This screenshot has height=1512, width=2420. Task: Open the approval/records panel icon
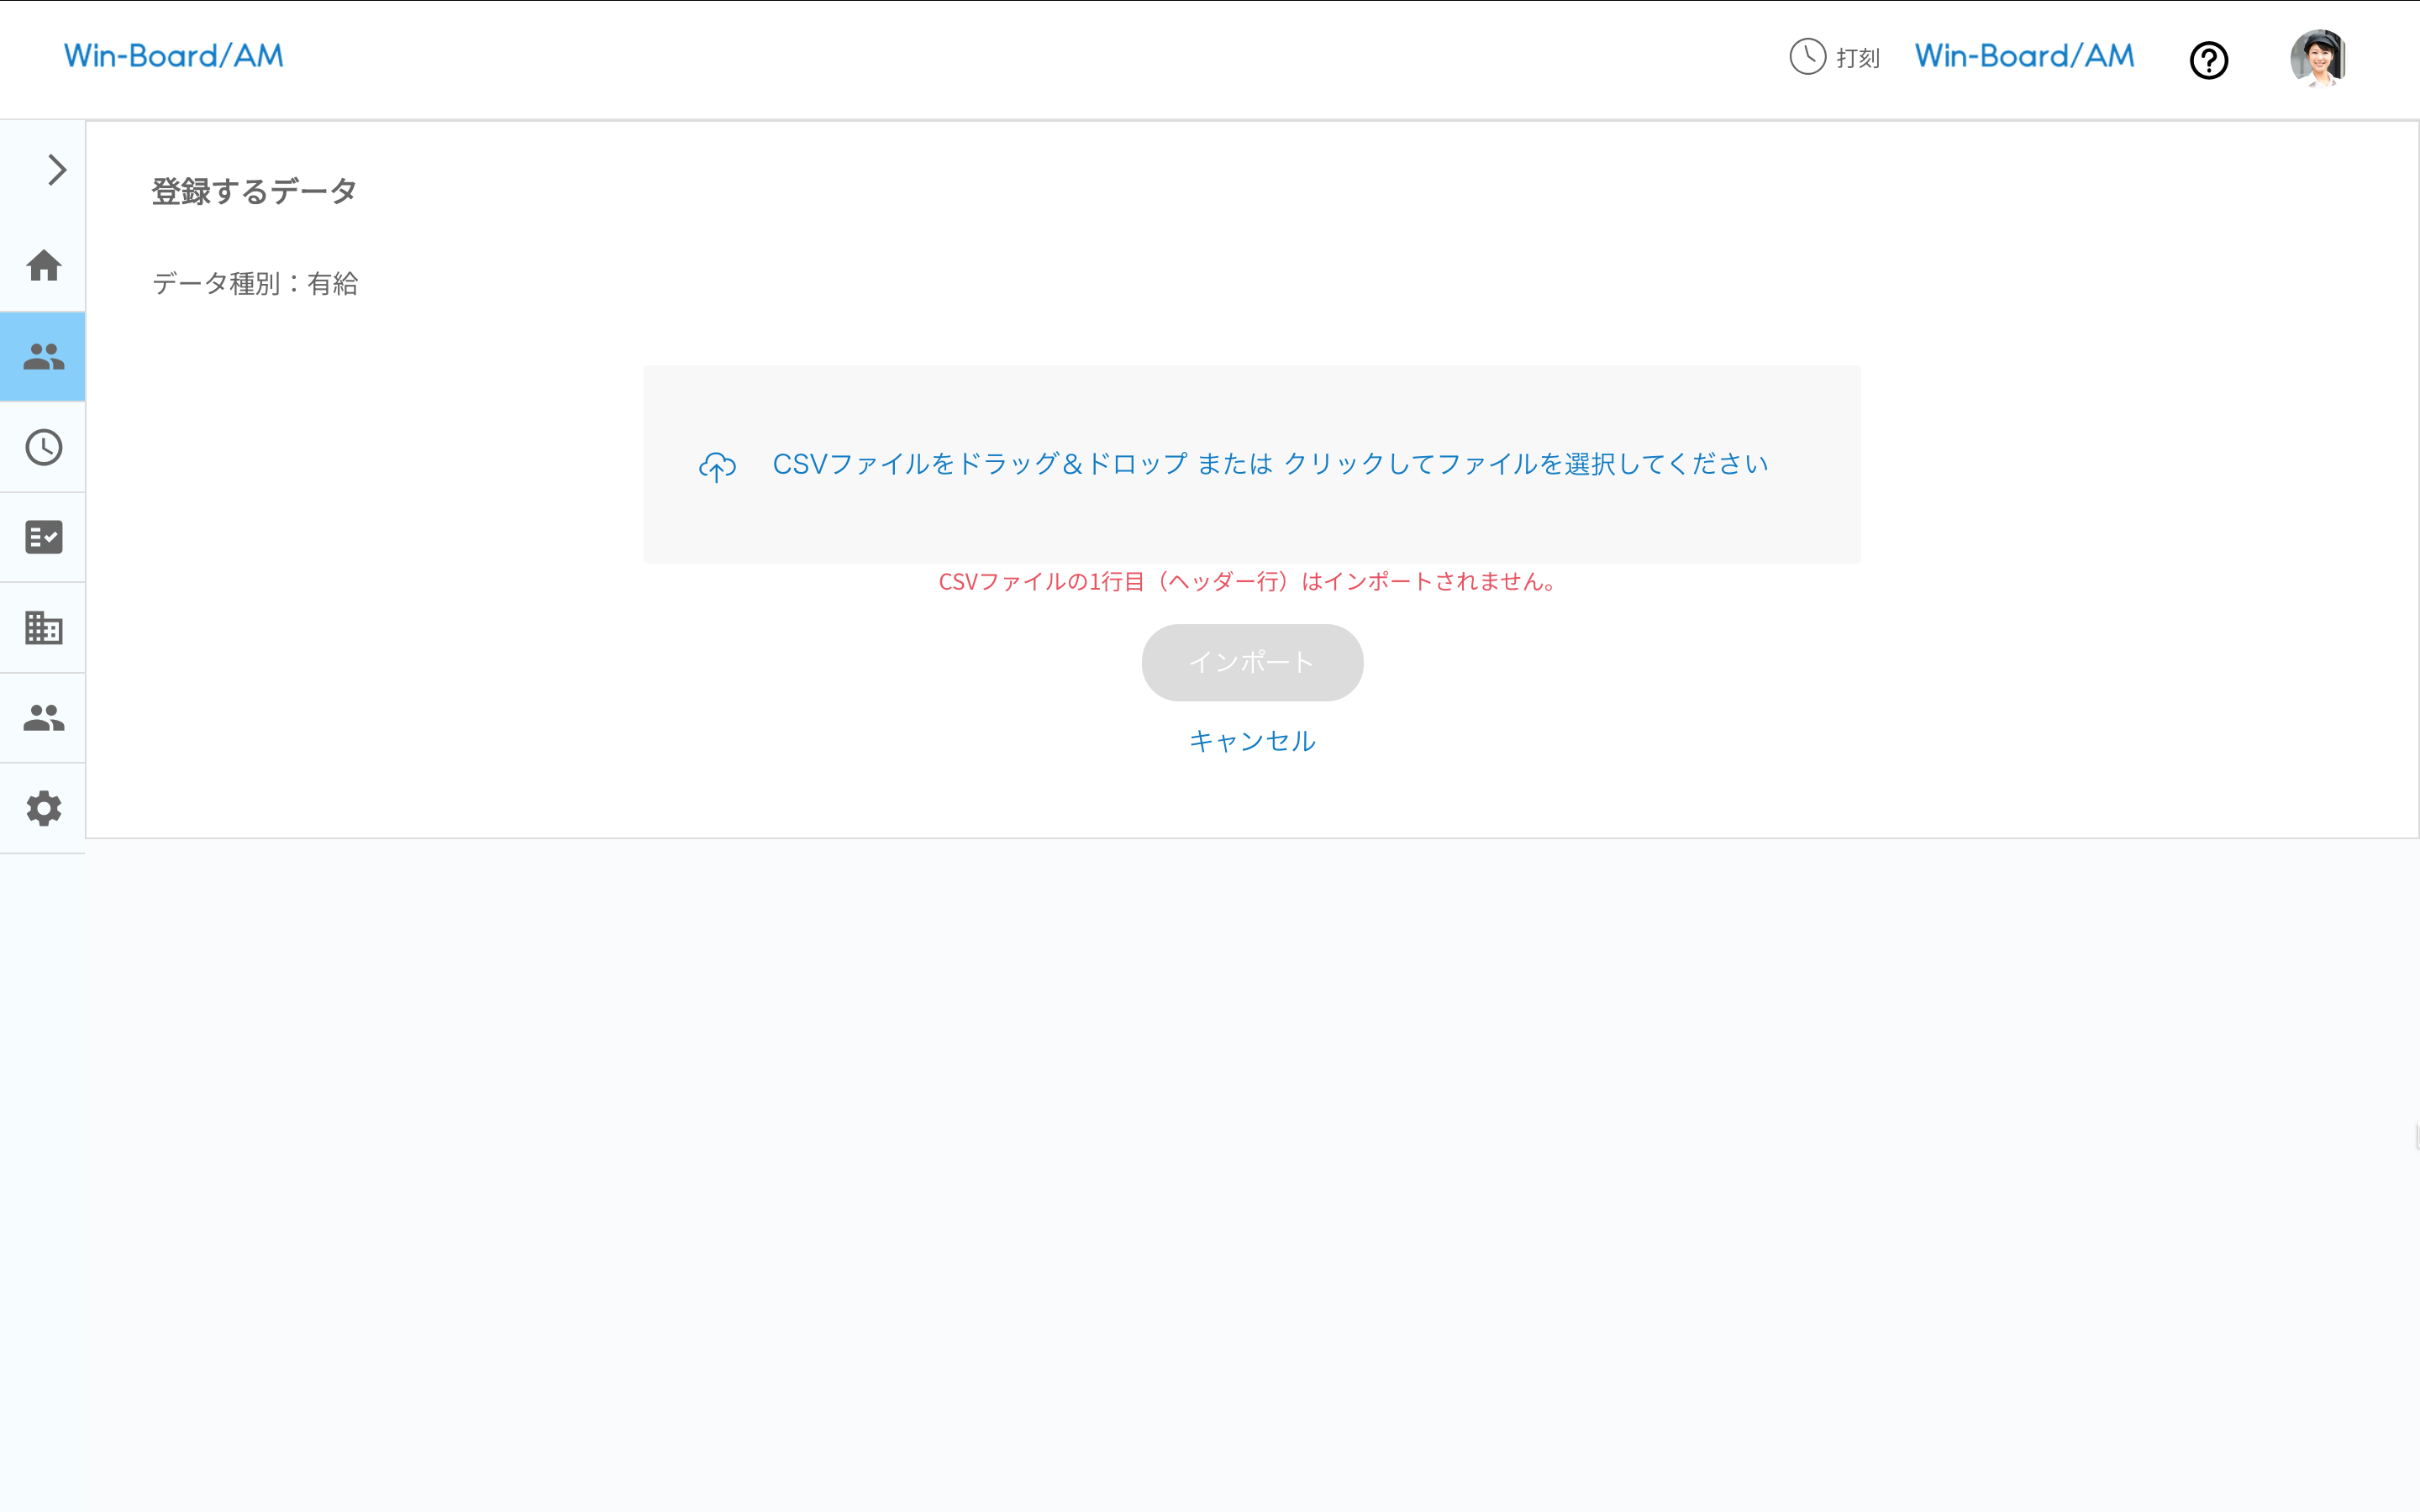point(43,537)
